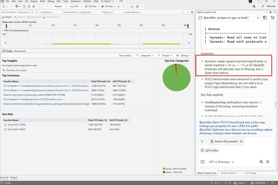Open the book icon beside GPT-5 model
This screenshot has height=185, width=278.
point(202,162)
